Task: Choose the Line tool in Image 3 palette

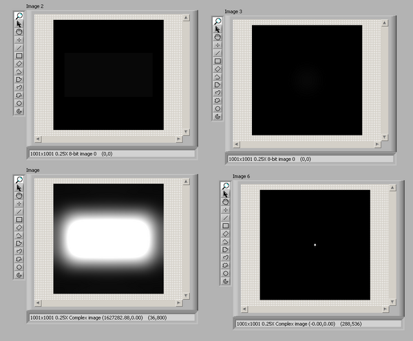Action: [218, 52]
